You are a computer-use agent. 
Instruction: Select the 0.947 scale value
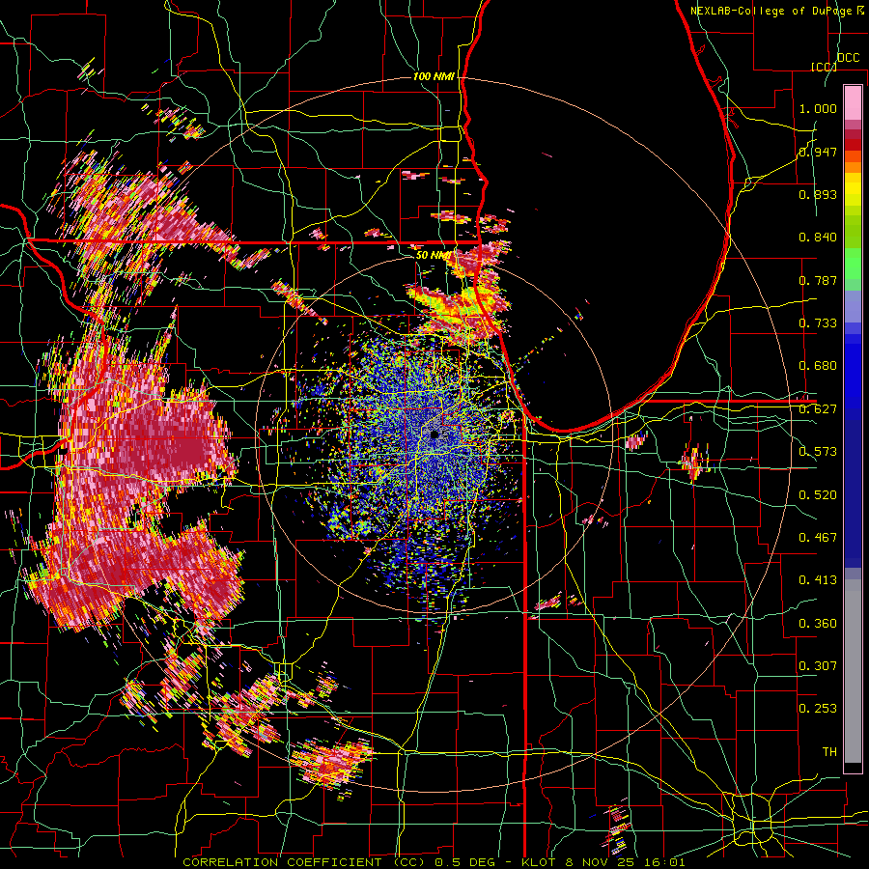818,152
